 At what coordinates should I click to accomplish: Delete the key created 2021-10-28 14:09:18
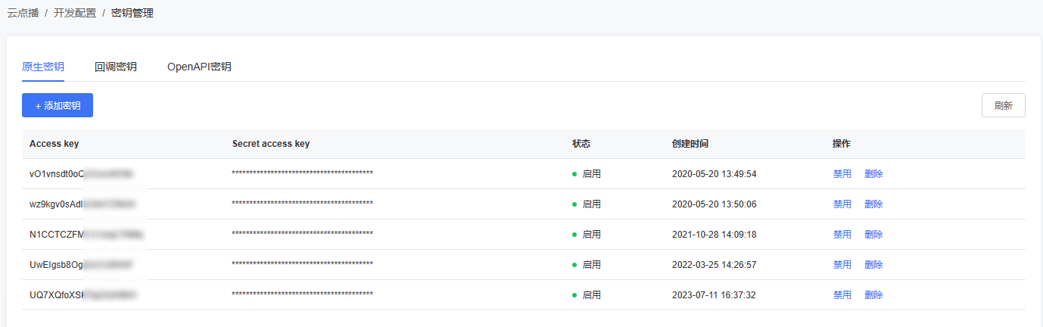point(873,235)
